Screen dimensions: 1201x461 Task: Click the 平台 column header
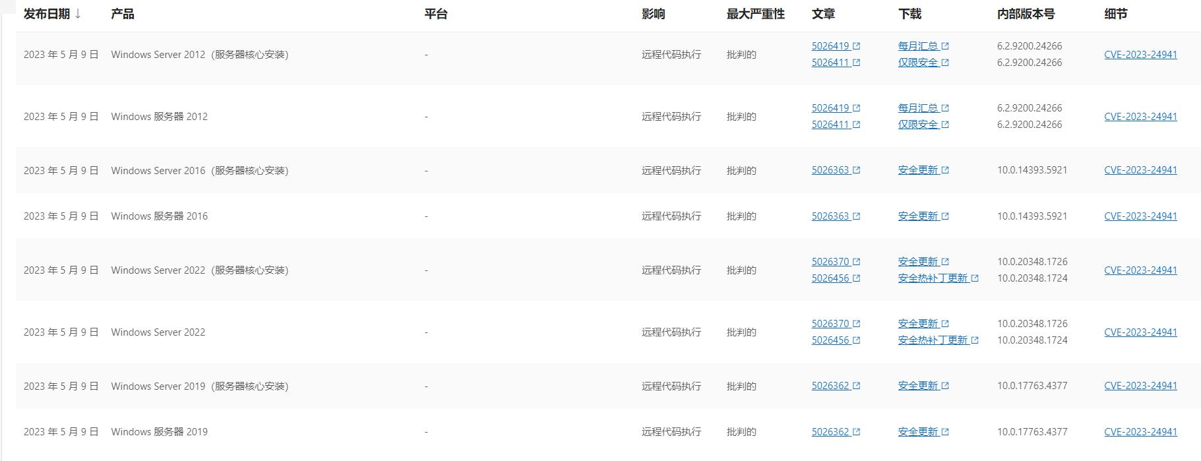(x=436, y=14)
